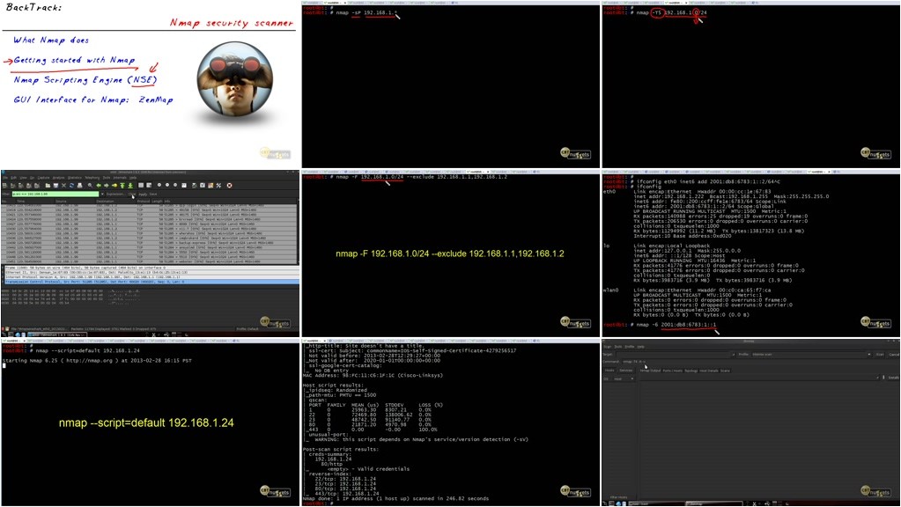Click Wireshark's help lifebuoy icon

(229, 186)
